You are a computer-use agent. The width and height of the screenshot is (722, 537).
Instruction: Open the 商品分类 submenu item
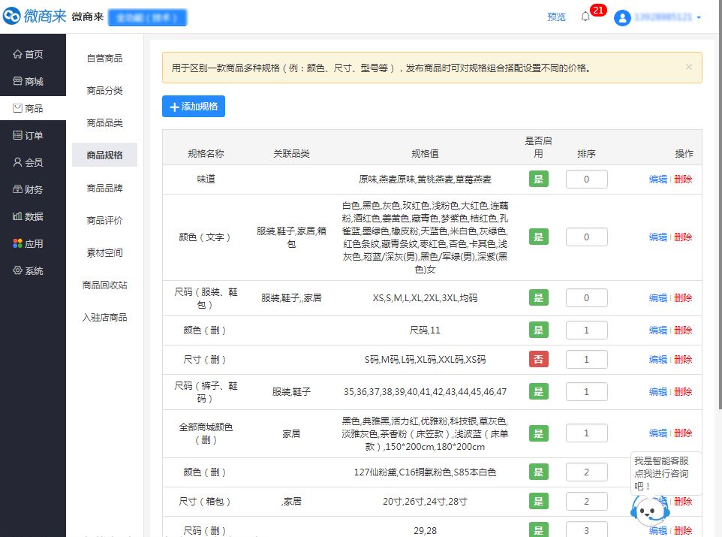104,91
